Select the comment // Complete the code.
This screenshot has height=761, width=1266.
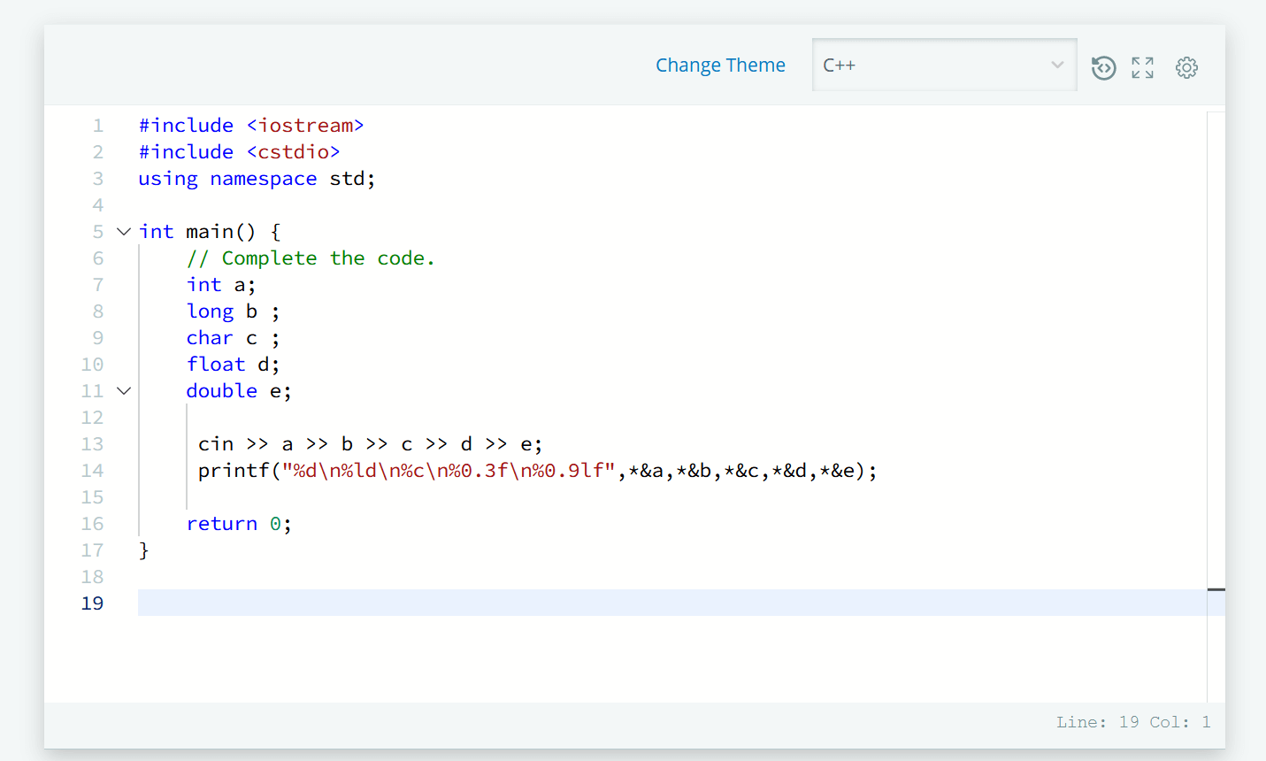click(x=311, y=258)
